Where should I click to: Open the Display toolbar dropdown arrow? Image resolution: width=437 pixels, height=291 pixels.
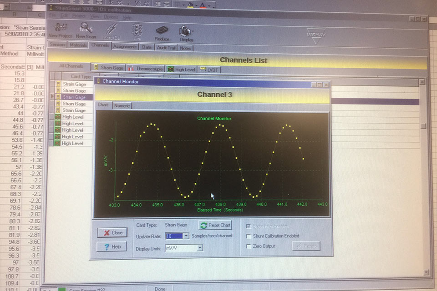click(194, 31)
